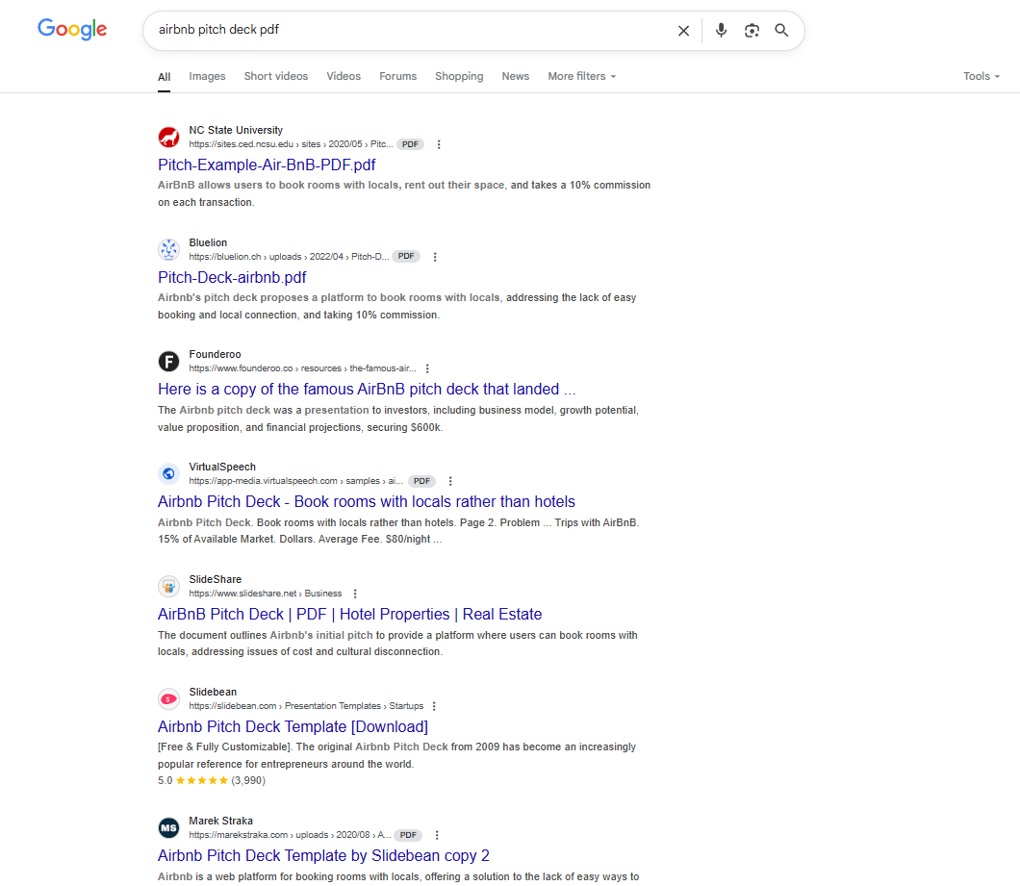Image resolution: width=1020 pixels, height=886 pixels.
Task: Click the Bluelion site favicon
Action: (169, 249)
